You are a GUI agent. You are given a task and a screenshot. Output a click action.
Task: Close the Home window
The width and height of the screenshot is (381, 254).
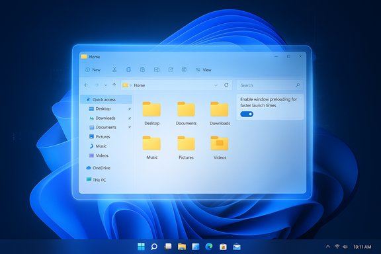click(300, 56)
